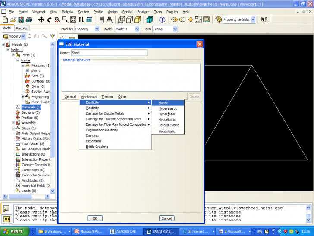Switch to the Results tab
The width and height of the screenshot is (314, 236).
click(x=22, y=28)
